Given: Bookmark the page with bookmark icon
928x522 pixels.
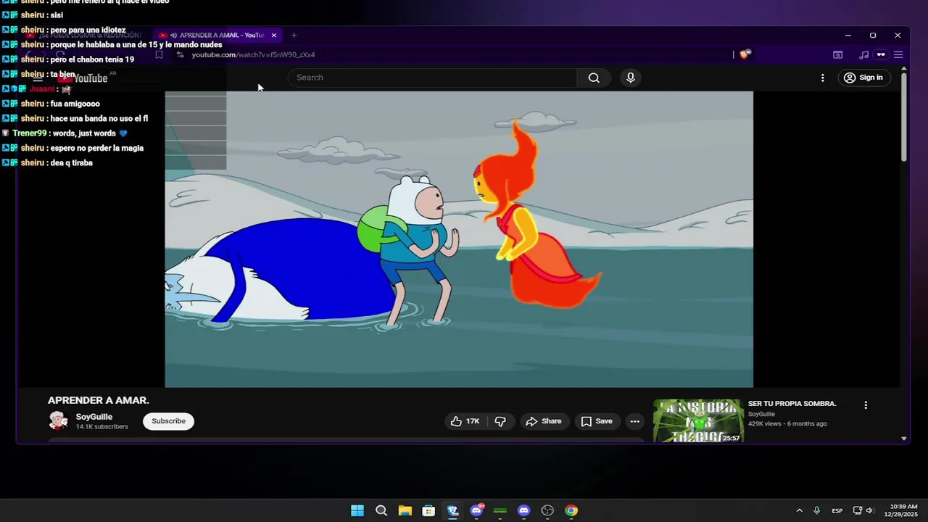Looking at the screenshot, I should [159, 54].
